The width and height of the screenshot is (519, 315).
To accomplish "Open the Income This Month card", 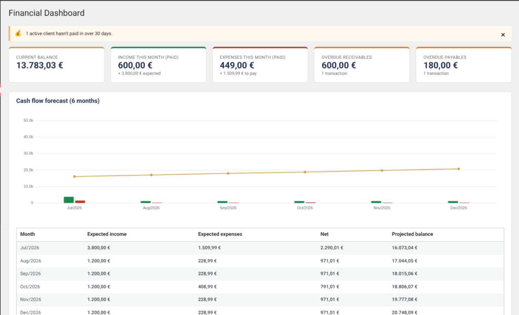I will 158,64.
